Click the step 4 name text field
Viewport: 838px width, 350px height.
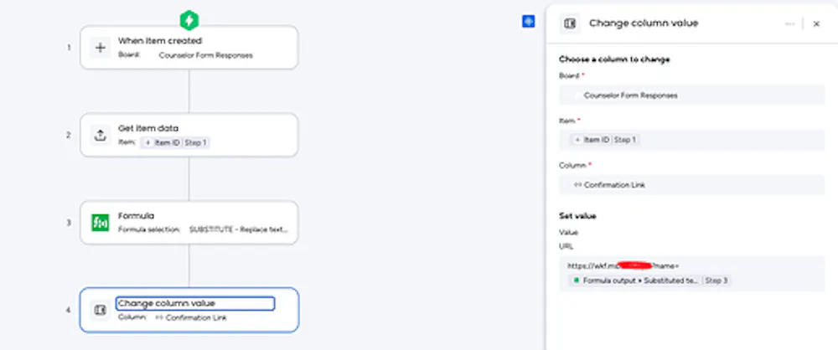(194, 303)
